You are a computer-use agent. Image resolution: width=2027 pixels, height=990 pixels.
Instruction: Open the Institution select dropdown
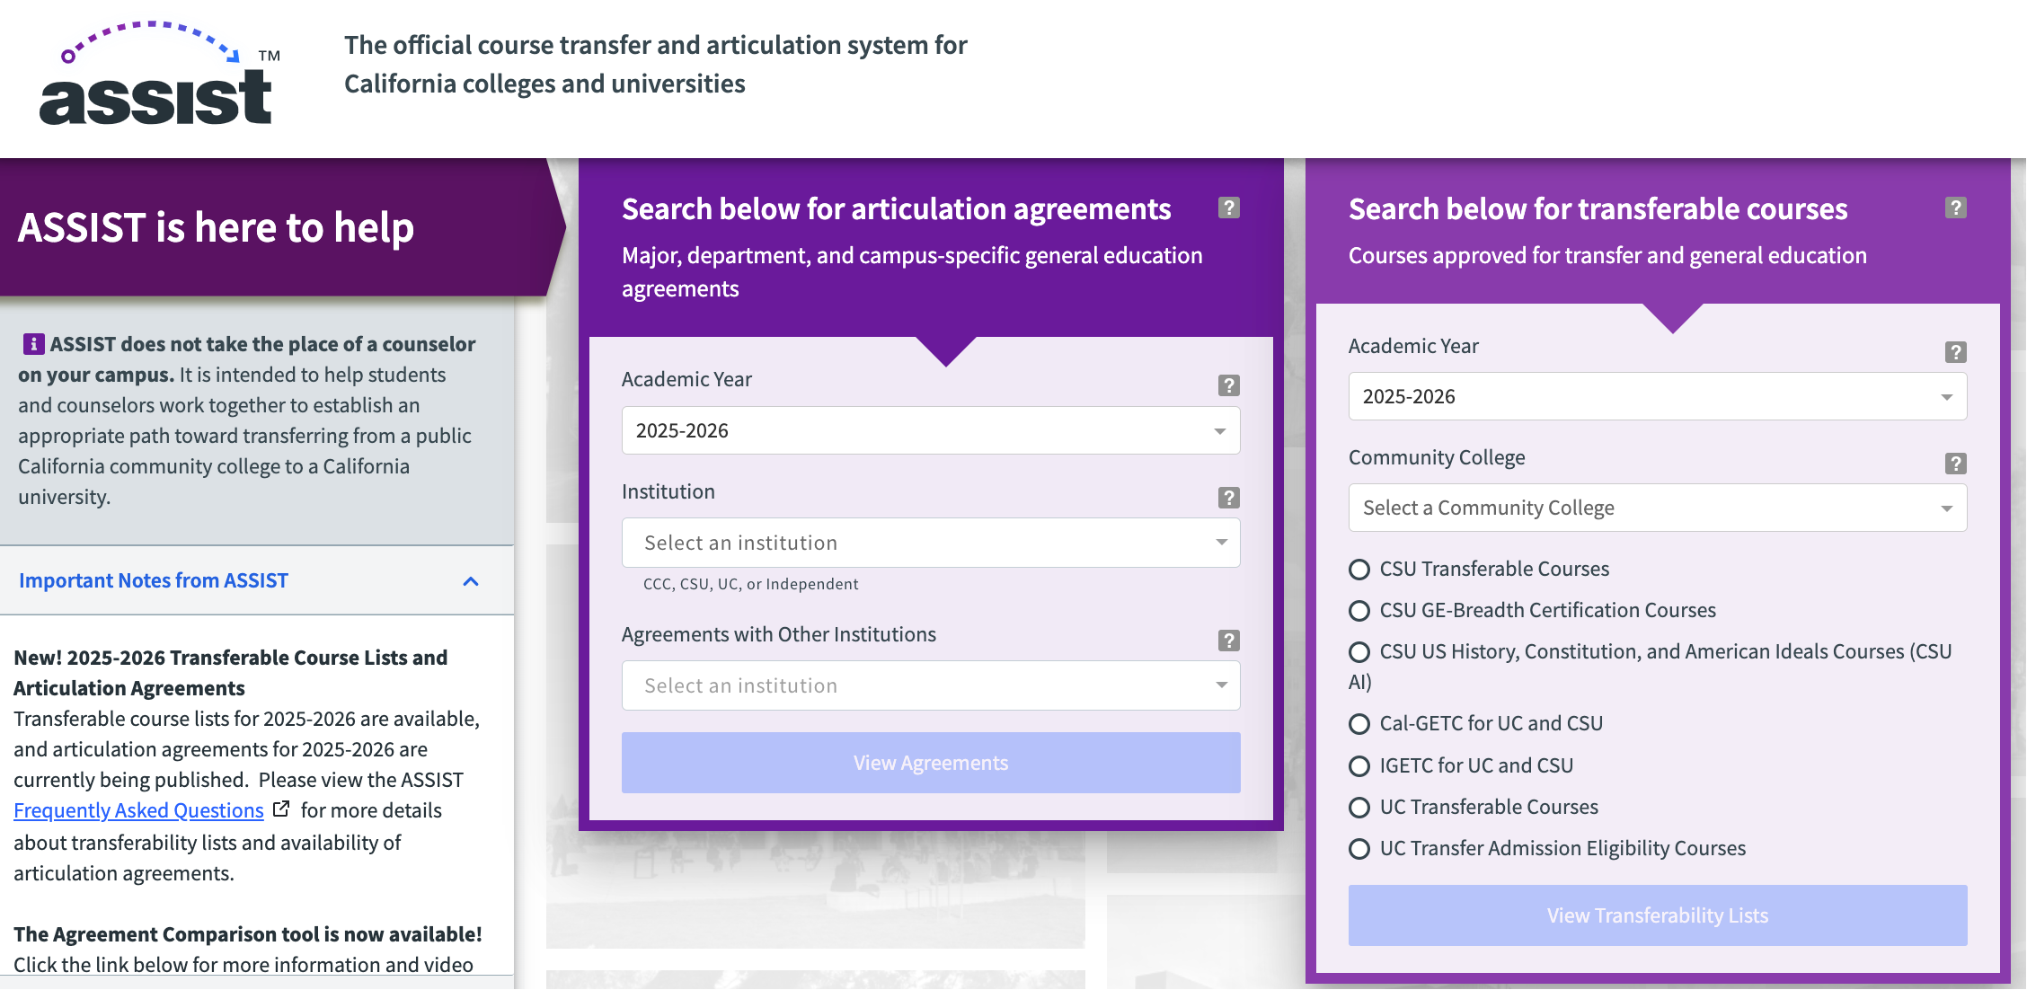click(x=931, y=543)
